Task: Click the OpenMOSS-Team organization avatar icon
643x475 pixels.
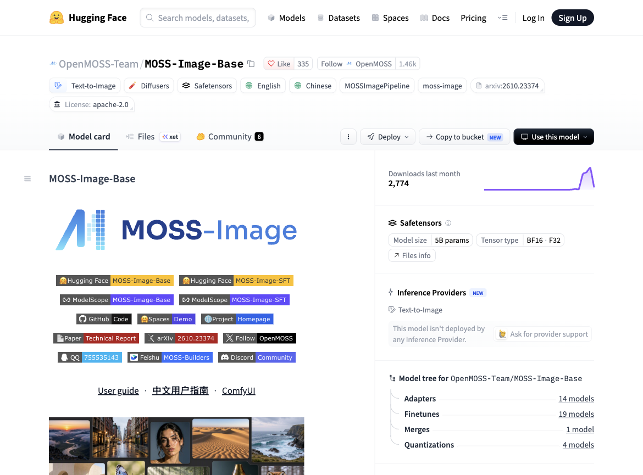Action: click(x=53, y=64)
